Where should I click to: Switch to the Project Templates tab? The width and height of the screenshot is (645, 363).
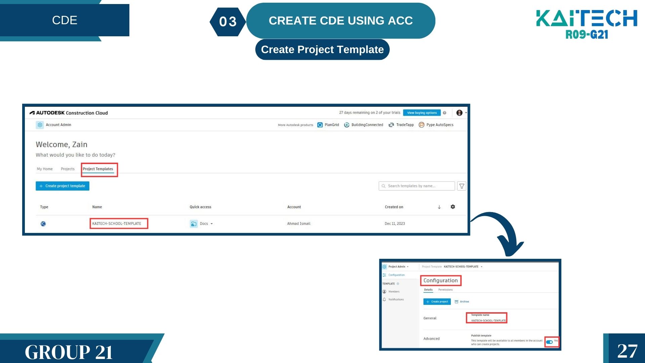tap(98, 169)
